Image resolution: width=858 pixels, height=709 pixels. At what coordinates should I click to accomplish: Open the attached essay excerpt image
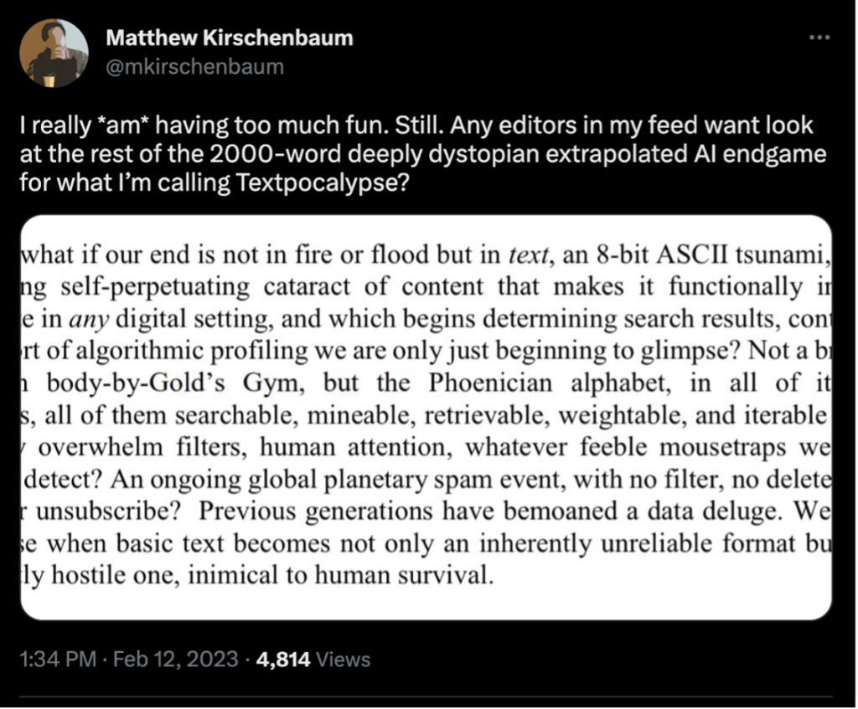coord(426,417)
